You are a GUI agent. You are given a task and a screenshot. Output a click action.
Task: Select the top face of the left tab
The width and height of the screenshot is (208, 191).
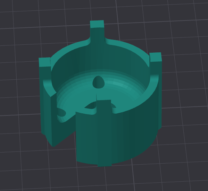click(x=45, y=62)
